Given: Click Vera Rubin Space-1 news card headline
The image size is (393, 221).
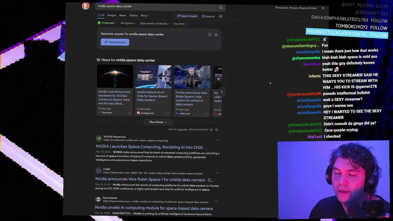Looking at the screenshot, I should [x=191, y=99].
